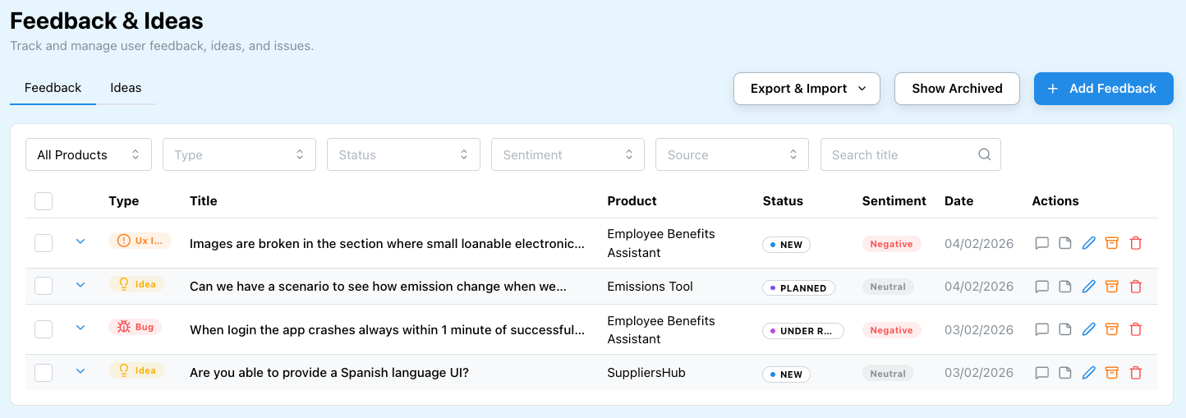Archive the login crash bug feedback
The width and height of the screenshot is (1186, 418).
tap(1112, 329)
